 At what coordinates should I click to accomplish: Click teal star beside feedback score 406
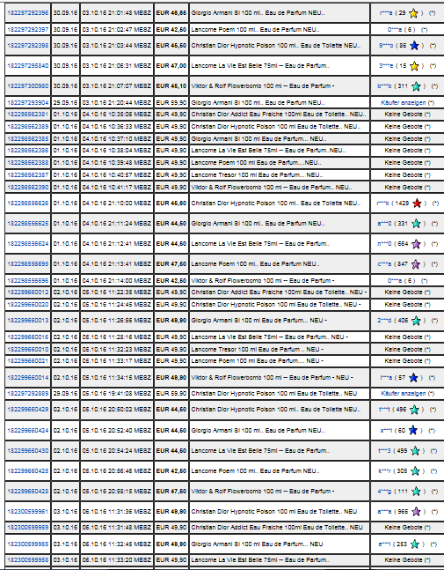pos(416,321)
